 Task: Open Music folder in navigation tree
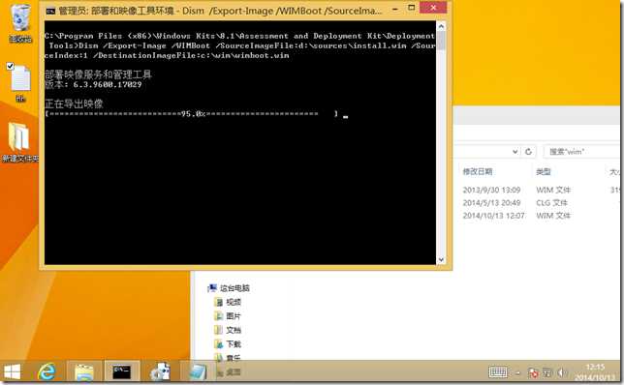coord(228,358)
